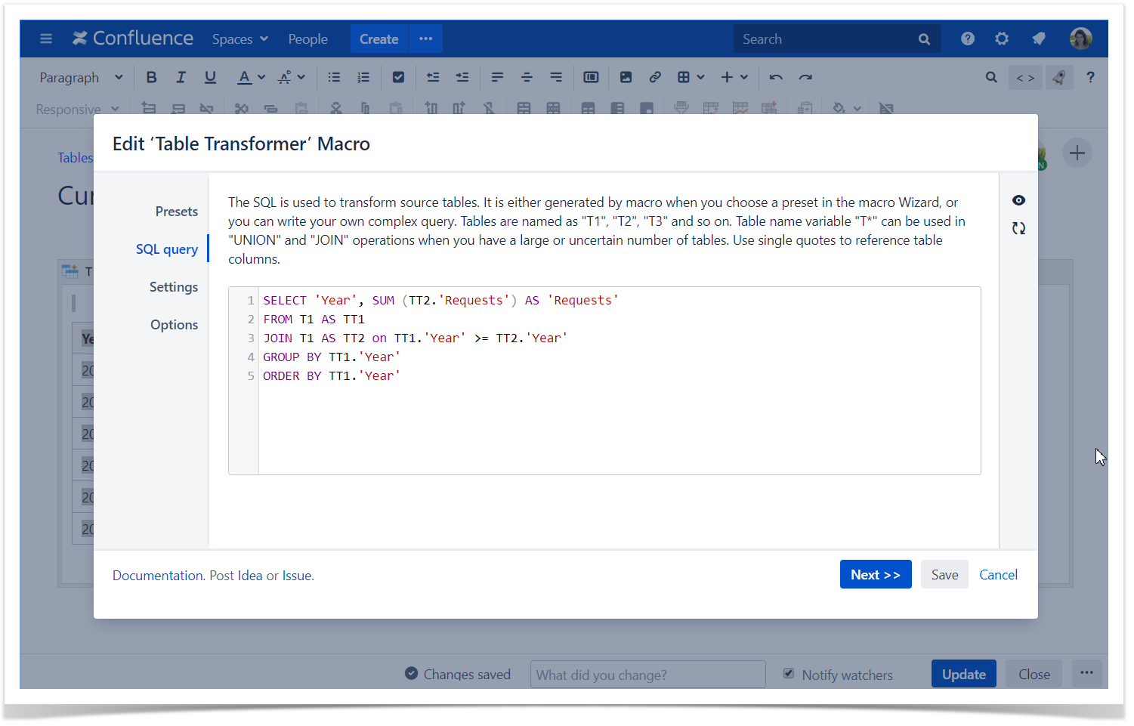The height and width of the screenshot is (726, 1134).
Task: Toggle the Notify watchers checkbox
Action: 789,674
